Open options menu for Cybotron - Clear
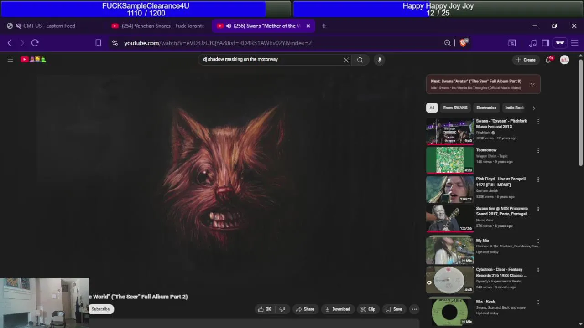Viewport: 584px width, 328px height. tap(538, 270)
